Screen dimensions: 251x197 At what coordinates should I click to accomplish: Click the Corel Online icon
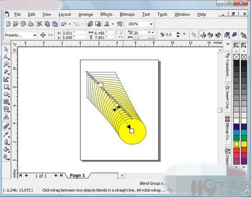(120, 24)
